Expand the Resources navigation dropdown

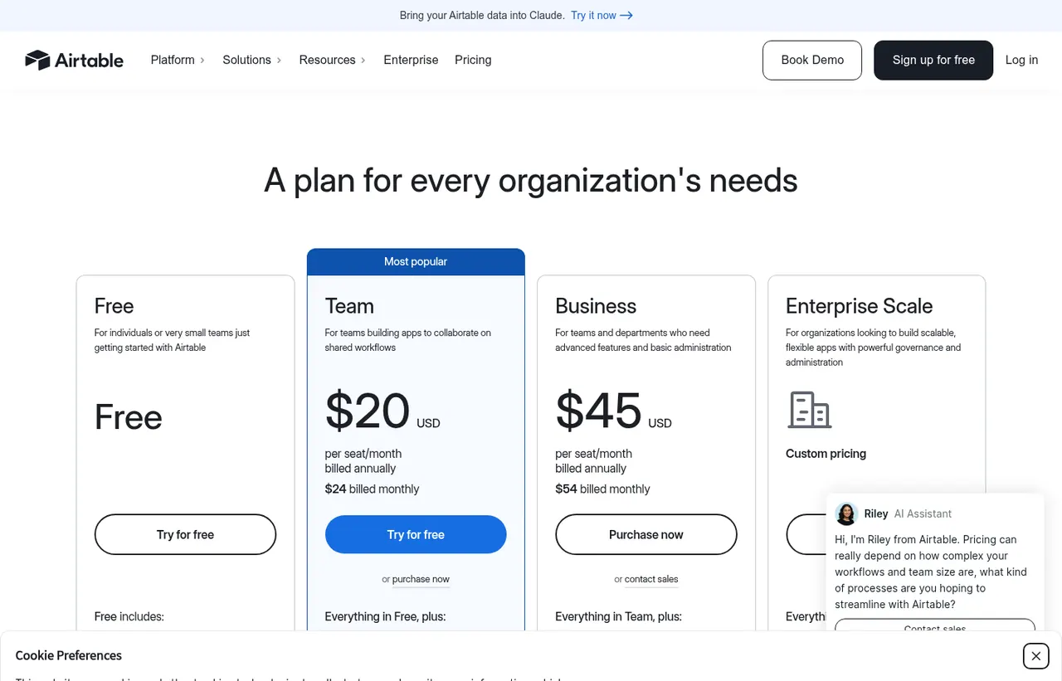pyautogui.click(x=332, y=60)
